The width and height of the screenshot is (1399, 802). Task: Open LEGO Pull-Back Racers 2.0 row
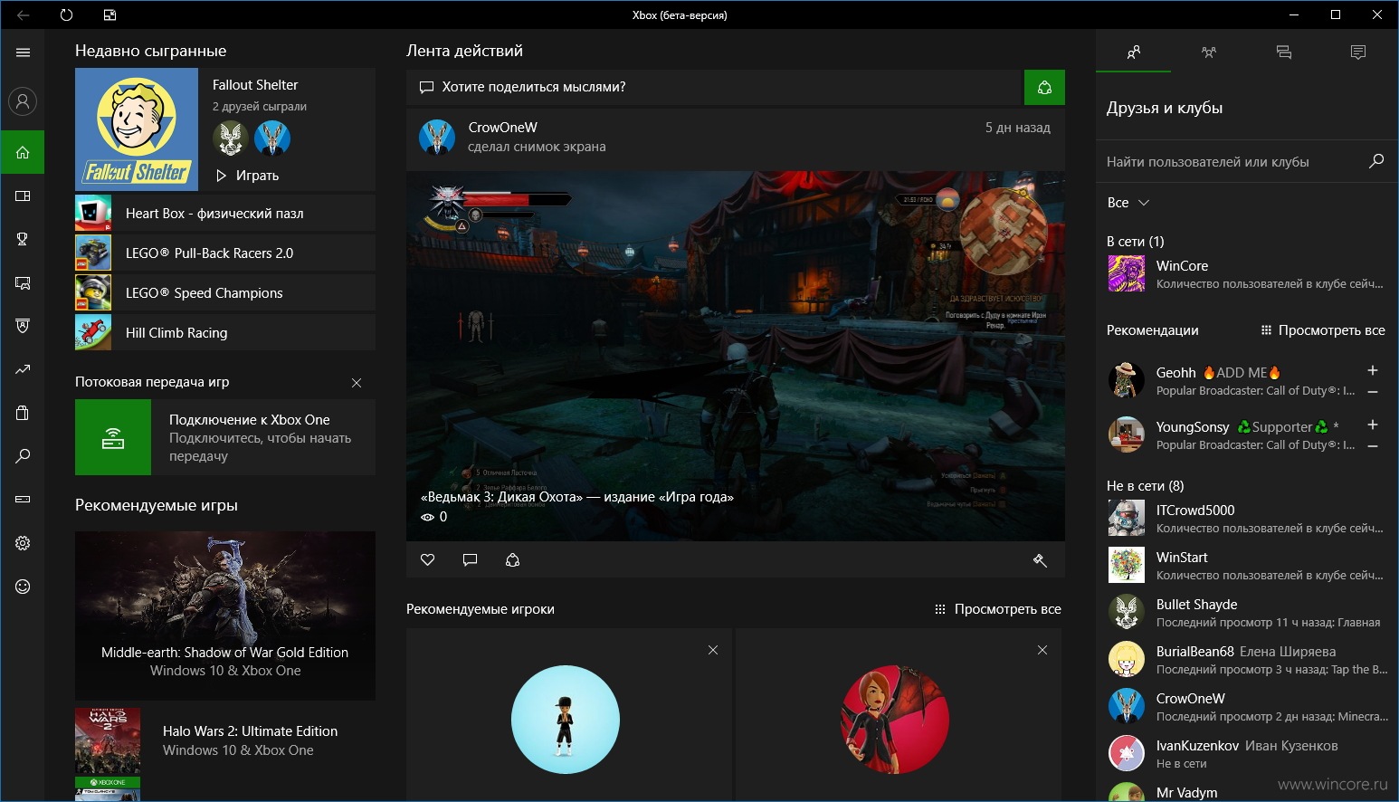point(225,253)
